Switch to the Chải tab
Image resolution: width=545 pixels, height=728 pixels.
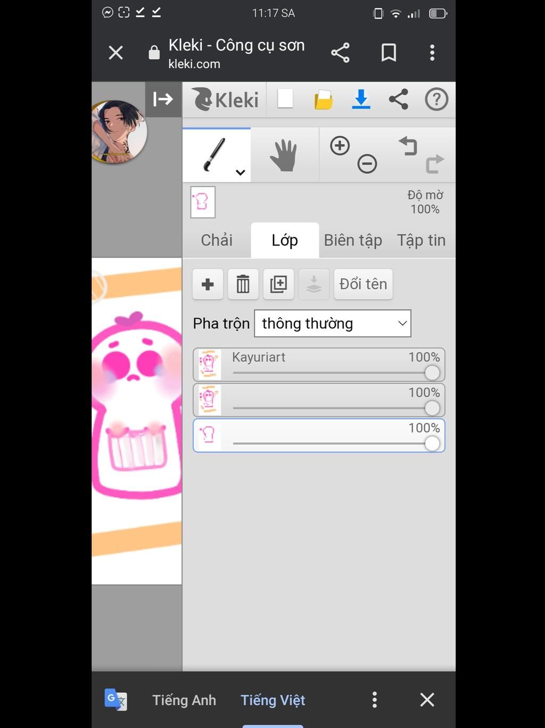(x=217, y=240)
